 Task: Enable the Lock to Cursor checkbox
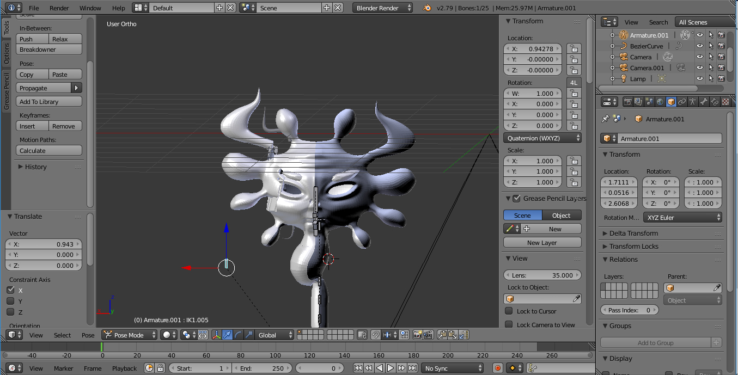509,311
